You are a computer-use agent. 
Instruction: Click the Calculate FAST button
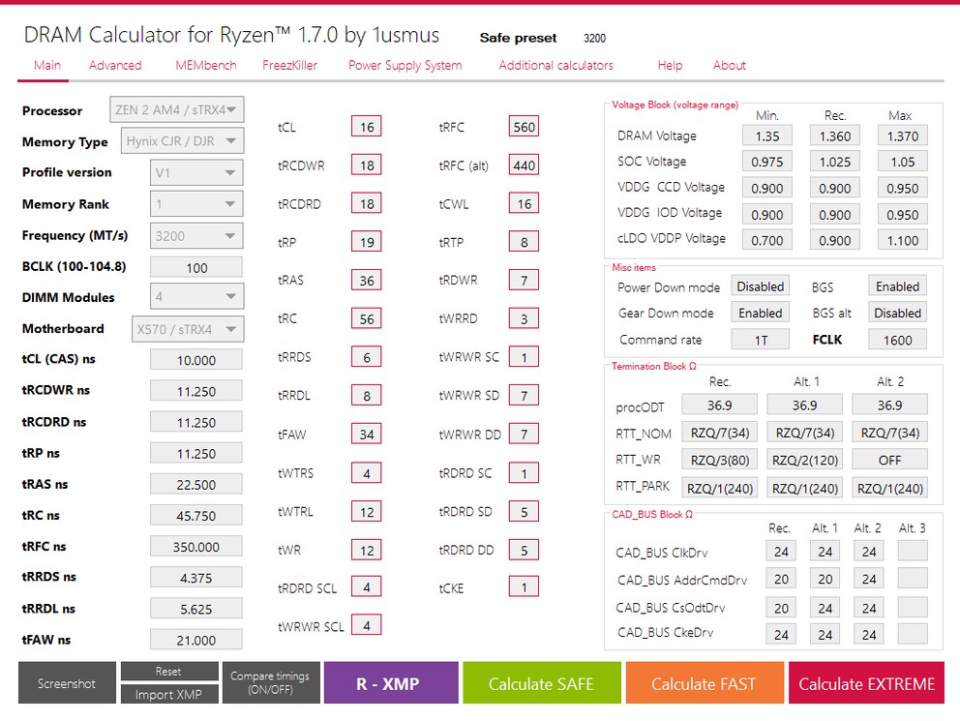705,683
